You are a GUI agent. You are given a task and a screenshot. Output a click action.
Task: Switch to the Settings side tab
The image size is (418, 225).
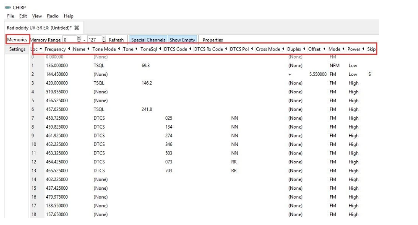[17, 49]
